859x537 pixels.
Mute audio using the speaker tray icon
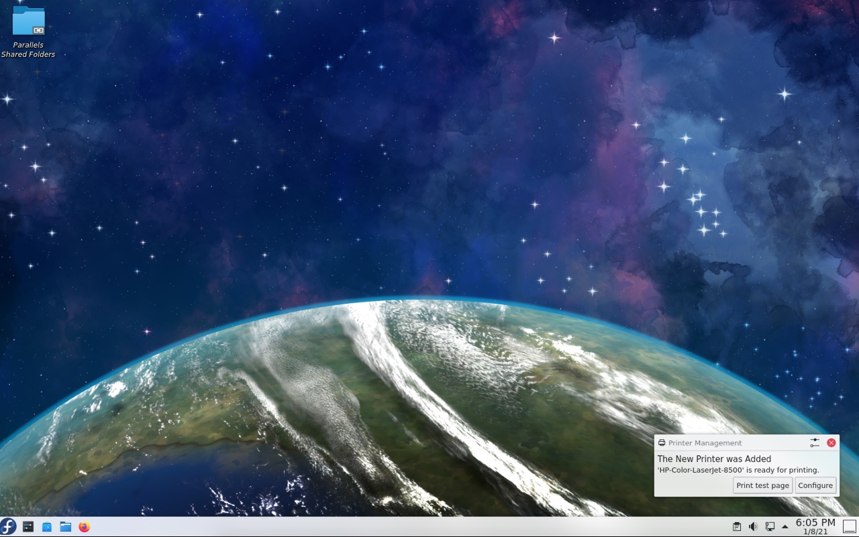pyautogui.click(x=752, y=526)
